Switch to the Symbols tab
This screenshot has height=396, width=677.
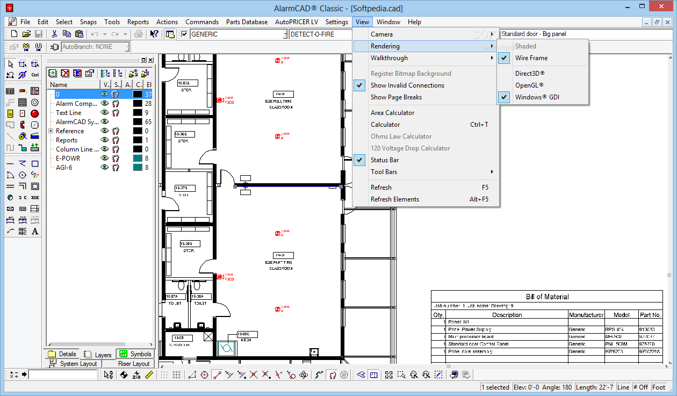click(x=135, y=354)
